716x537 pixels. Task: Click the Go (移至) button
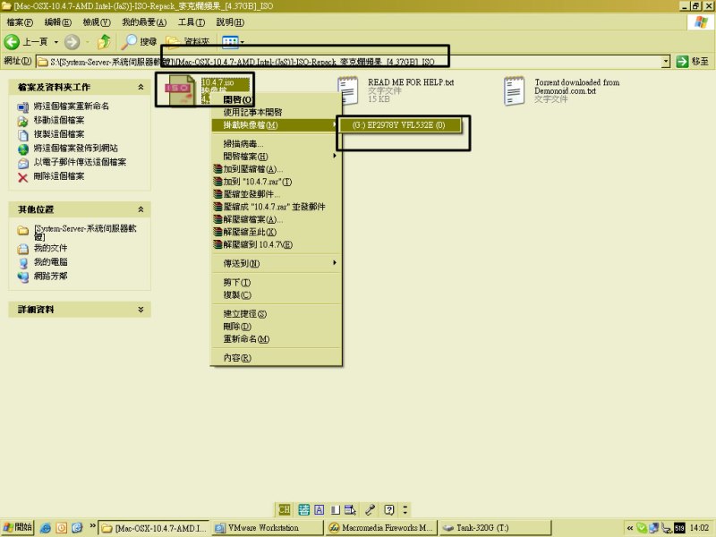point(693,61)
